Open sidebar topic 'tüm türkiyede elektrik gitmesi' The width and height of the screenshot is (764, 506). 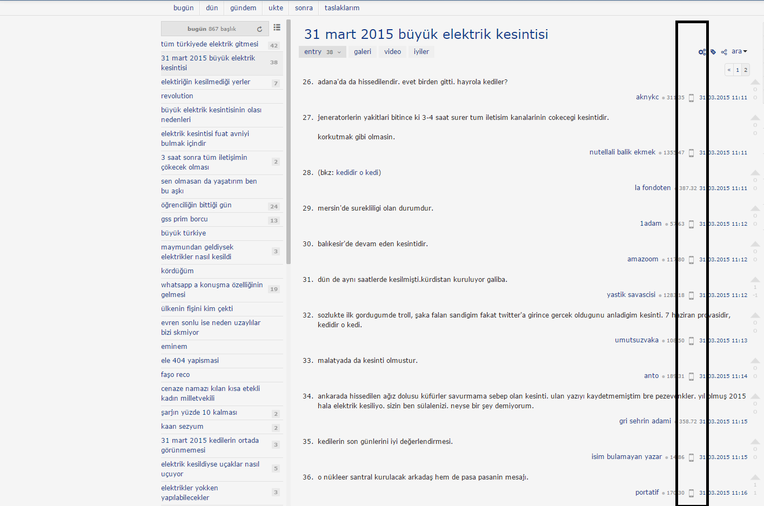(x=210, y=44)
